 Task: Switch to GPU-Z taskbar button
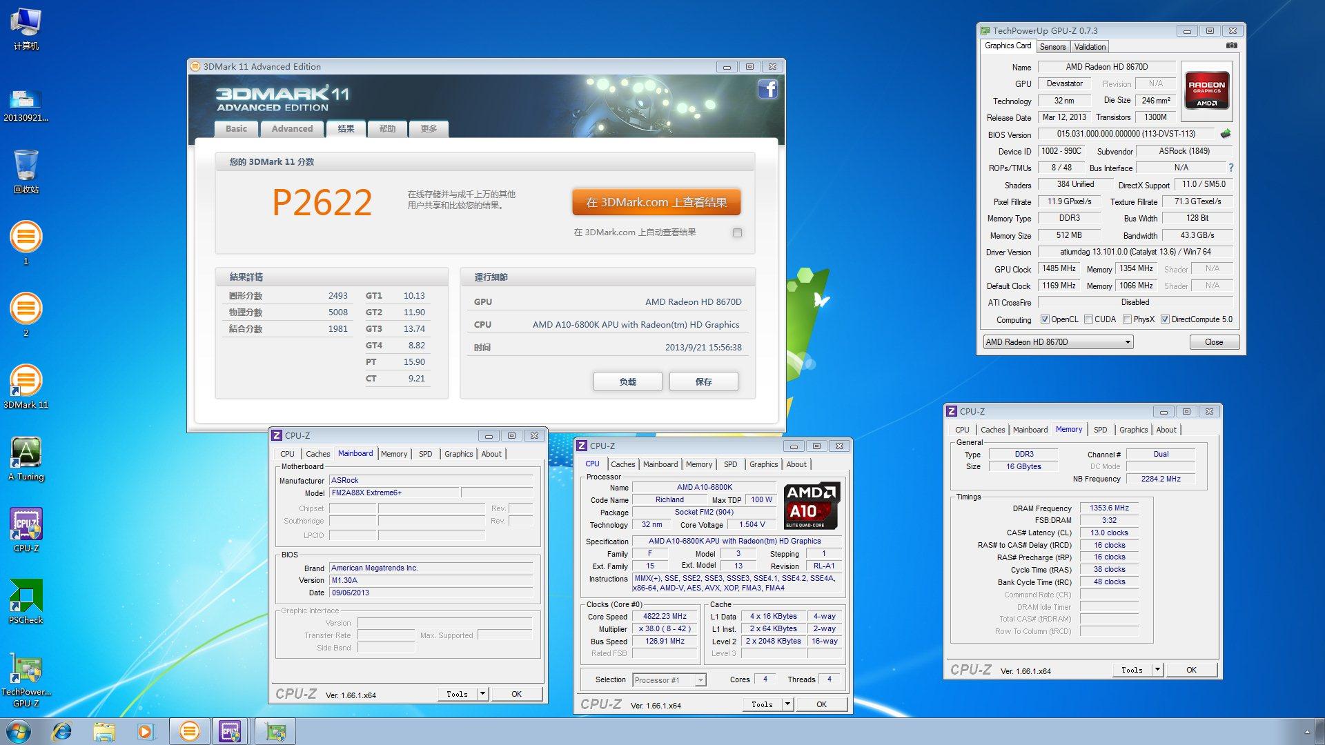click(276, 731)
